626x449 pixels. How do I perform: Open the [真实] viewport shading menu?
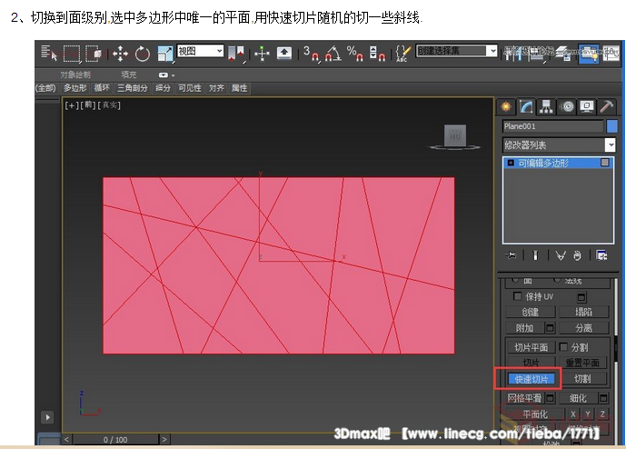click(109, 105)
